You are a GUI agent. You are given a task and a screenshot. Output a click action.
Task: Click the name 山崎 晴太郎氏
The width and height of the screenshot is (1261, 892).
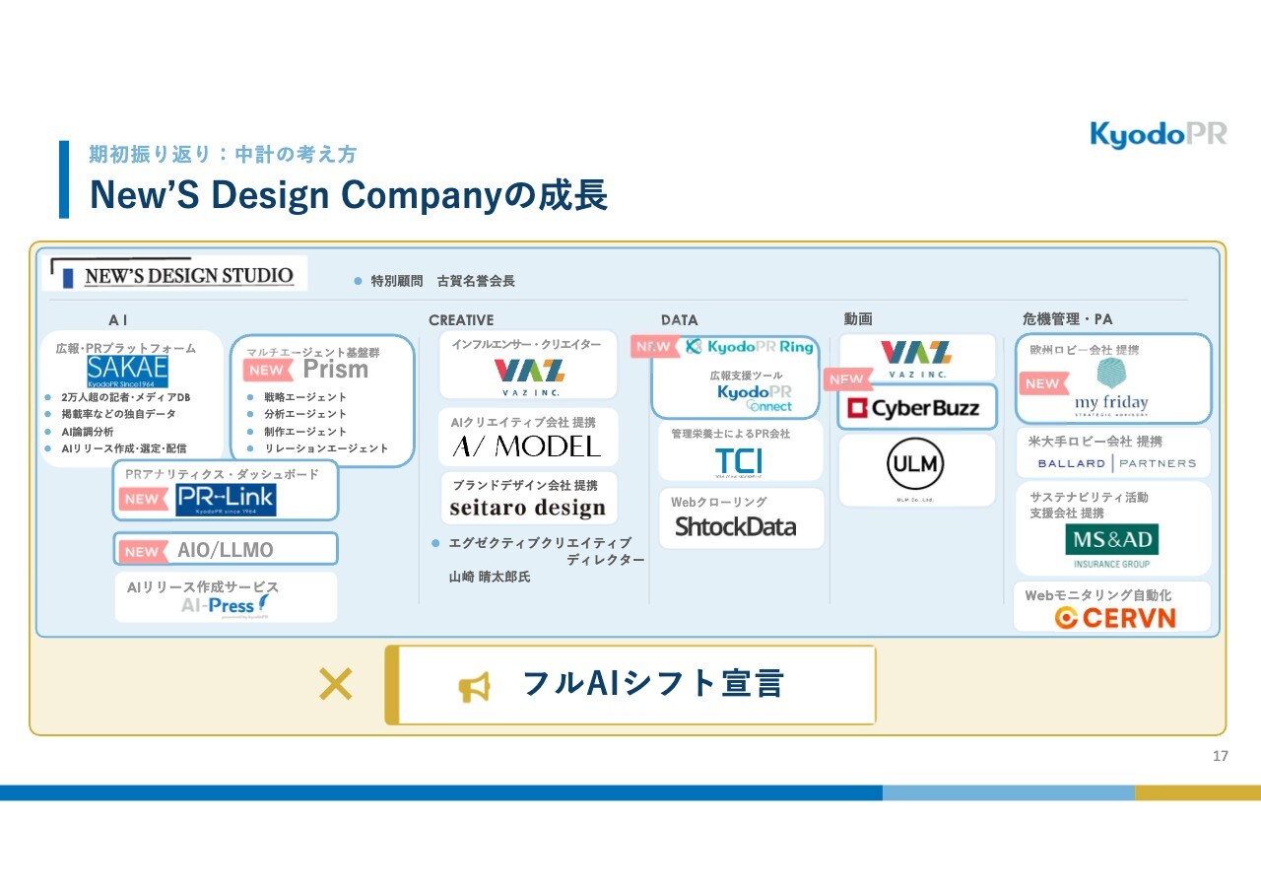pos(490,578)
